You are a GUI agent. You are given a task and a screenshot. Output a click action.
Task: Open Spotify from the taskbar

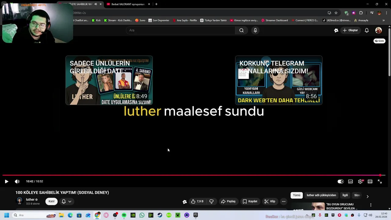[124, 215]
